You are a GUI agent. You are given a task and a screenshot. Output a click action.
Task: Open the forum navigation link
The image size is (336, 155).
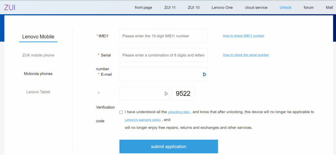[x=308, y=8]
